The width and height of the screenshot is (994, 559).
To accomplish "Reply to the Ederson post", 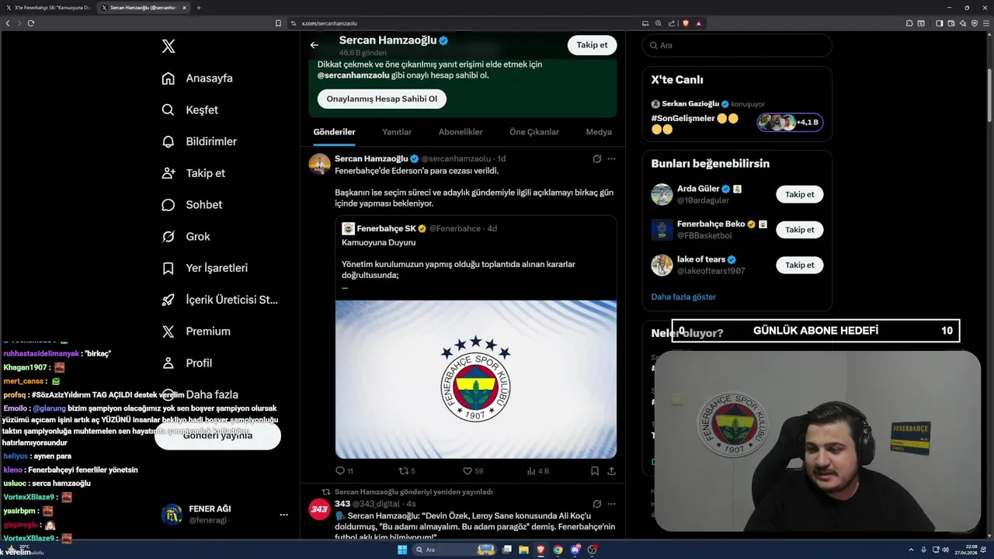I will point(344,470).
